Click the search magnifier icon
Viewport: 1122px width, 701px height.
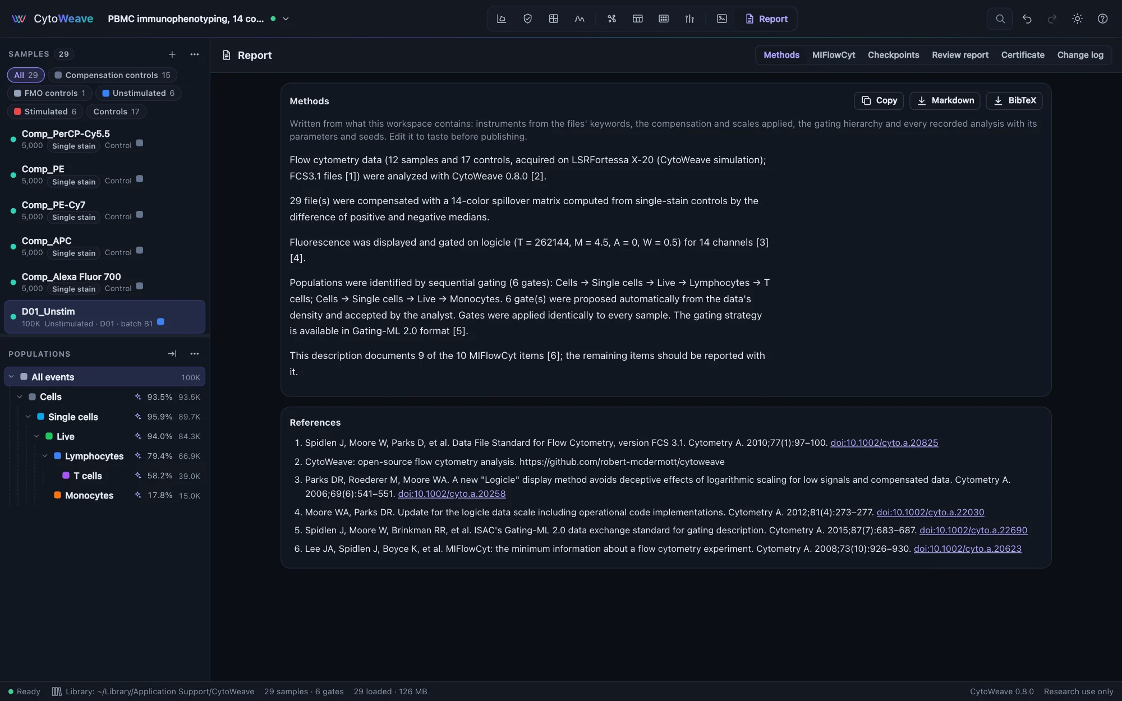(1000, 19)
